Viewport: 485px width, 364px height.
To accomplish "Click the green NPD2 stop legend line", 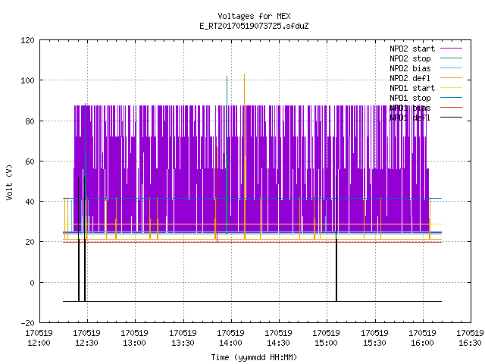I will 452,58.
